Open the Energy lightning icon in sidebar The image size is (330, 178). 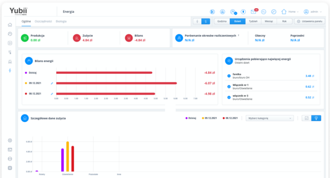pyautogui.click(x=10, y=71)
